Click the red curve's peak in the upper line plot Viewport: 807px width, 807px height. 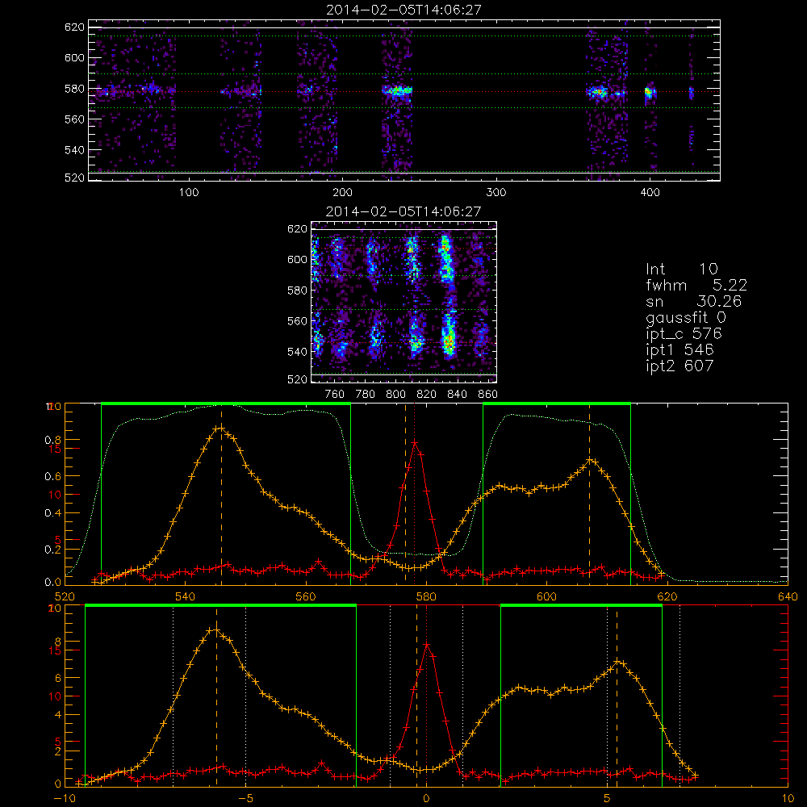click(414, 442)
